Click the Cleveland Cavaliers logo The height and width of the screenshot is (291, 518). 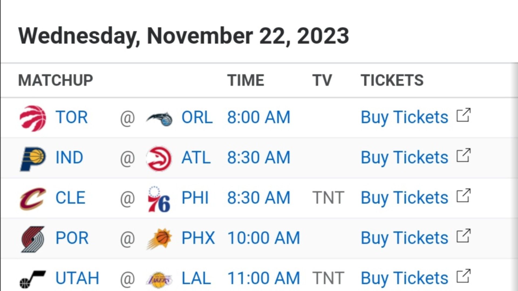tap(33, 199)
